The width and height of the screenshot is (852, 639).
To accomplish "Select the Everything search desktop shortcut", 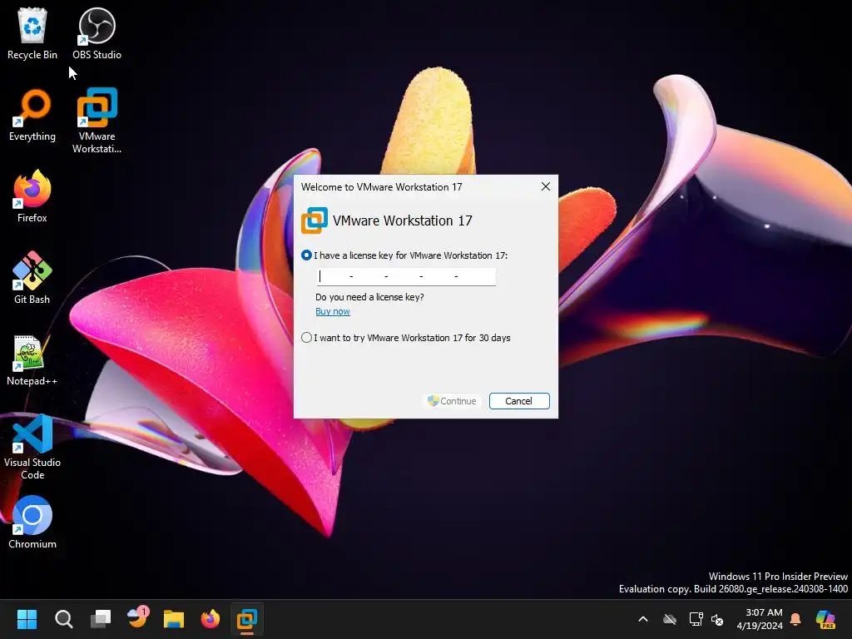I will coord(32,115).
